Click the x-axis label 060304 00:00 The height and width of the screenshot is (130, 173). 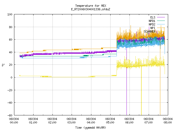point(14,121)
